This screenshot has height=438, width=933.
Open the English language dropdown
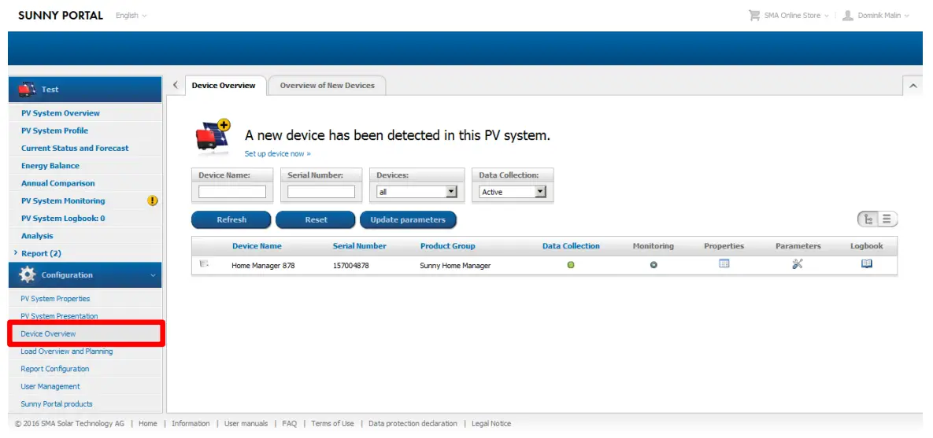click(x=131, y=16)
